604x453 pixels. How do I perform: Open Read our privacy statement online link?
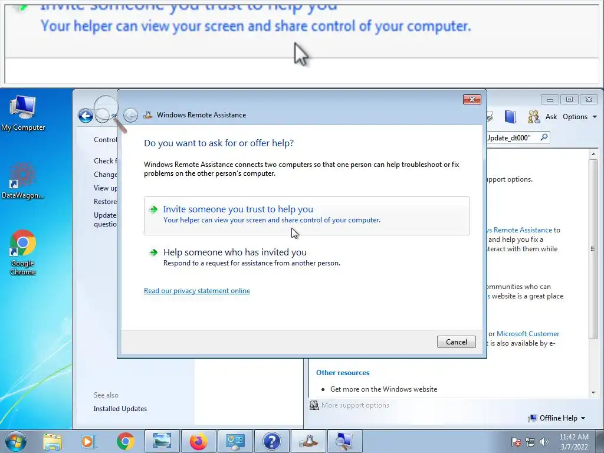[x=197, y=291]
